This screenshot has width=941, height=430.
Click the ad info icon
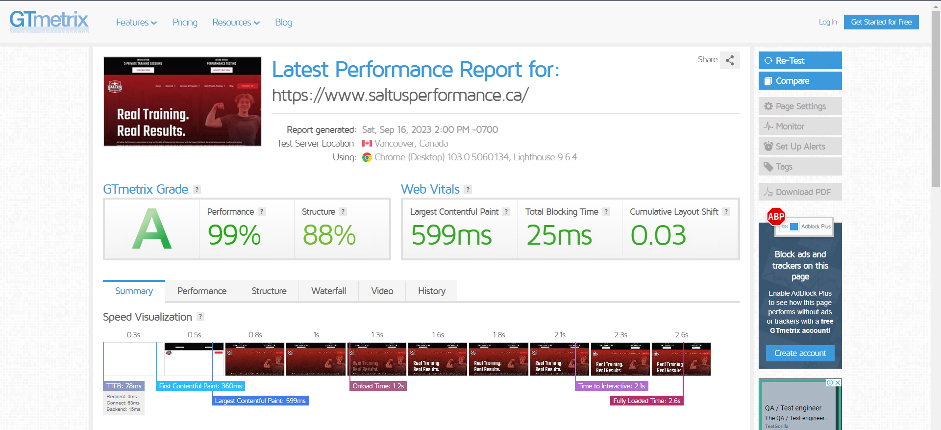pyautogui.click(x=830, y=383)
